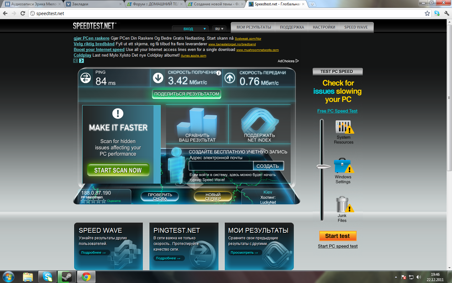Open the compare your result bar chart icon
The image size is (452, 283).
197,121
